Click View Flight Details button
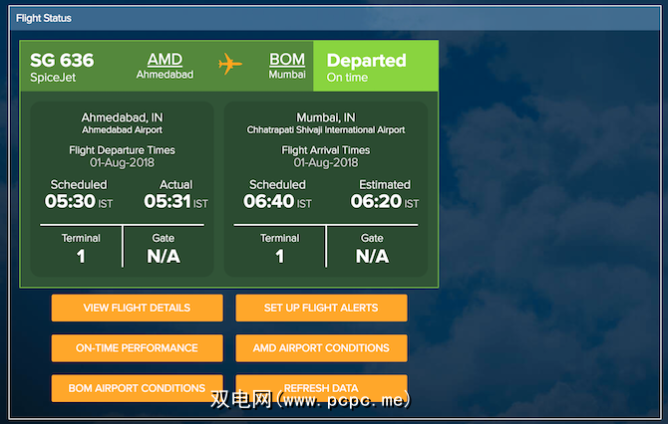The image size is (668, 424). (x=138, y=308)
